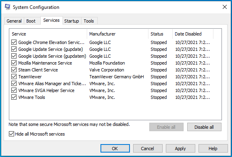Screen dimensions: 232x157
Task: Uncheck the VMware Tools checkbox
Action: click(14, 97)
